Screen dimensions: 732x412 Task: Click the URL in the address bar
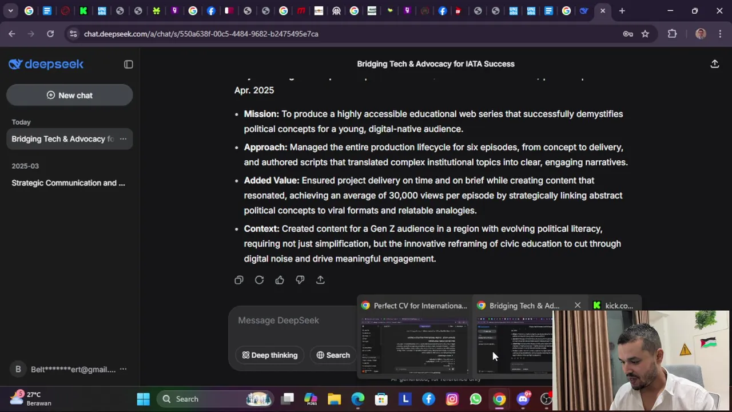point(201,34)
